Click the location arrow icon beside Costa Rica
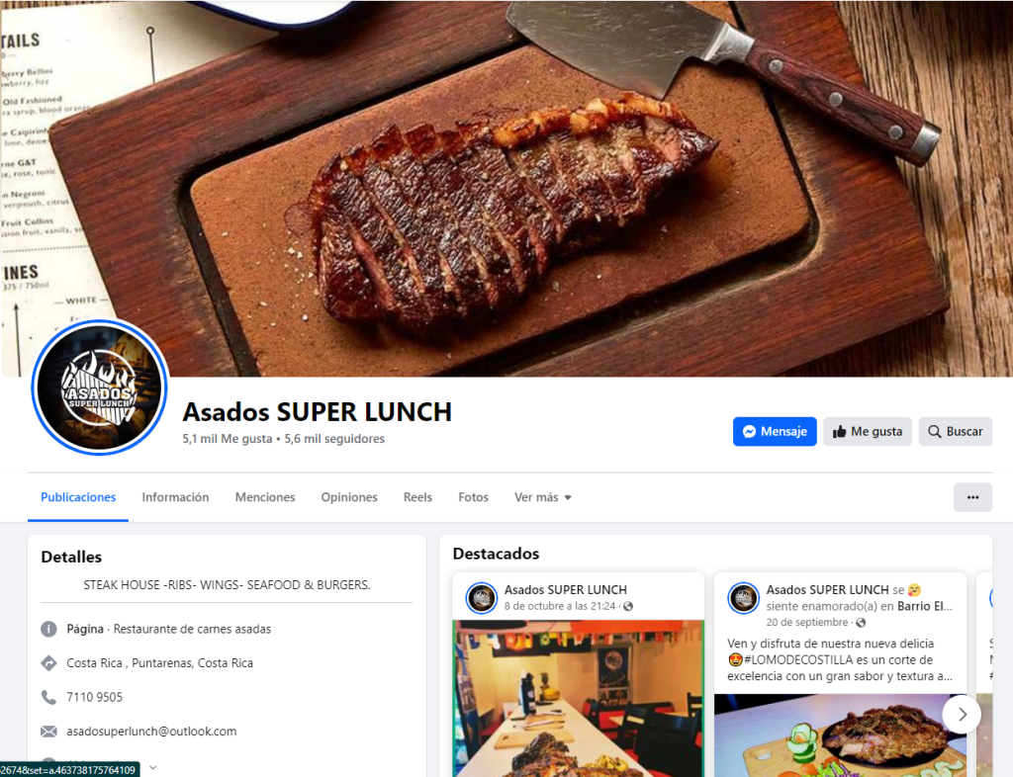 coord(48,662)
